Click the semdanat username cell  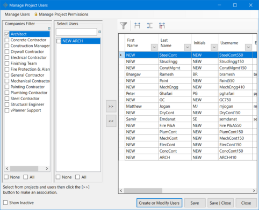click(x=235, y=119)
